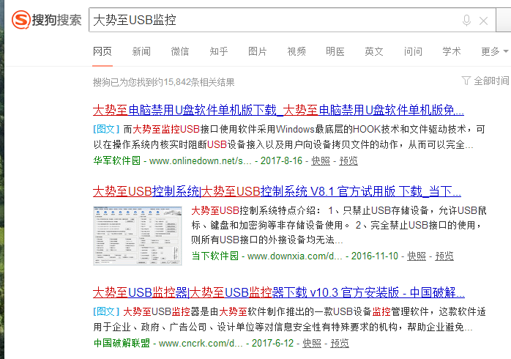The width and height of the screenshot is (511, 359).
Task: Switch to the 微信 tab
Action: tap(180, 51)
